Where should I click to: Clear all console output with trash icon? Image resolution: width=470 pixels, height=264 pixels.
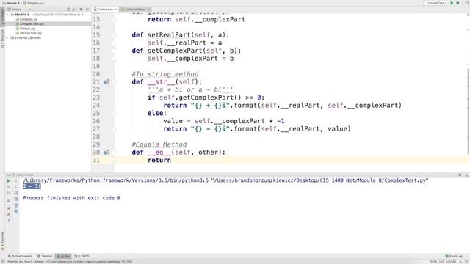pyautogui.click(x=16, y=211)
